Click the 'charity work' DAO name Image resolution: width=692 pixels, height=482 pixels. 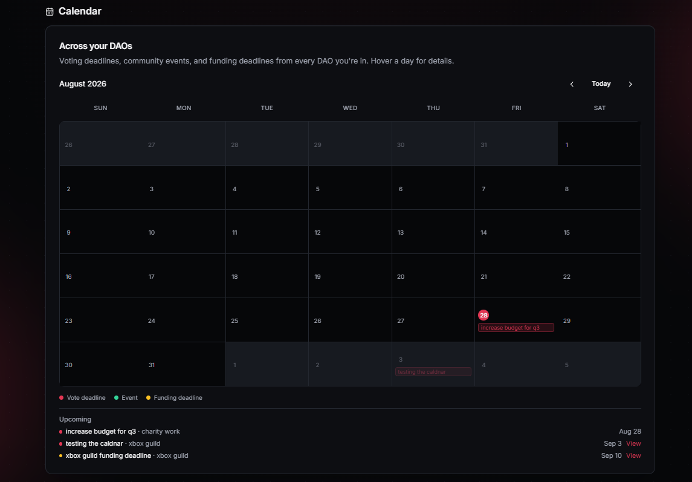point(161,432)
